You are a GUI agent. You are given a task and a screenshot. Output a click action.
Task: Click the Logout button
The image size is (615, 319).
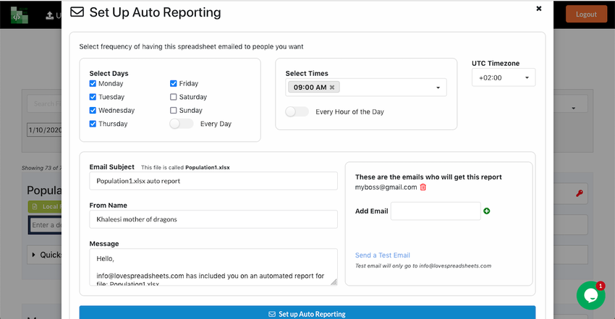coord(586,14)
